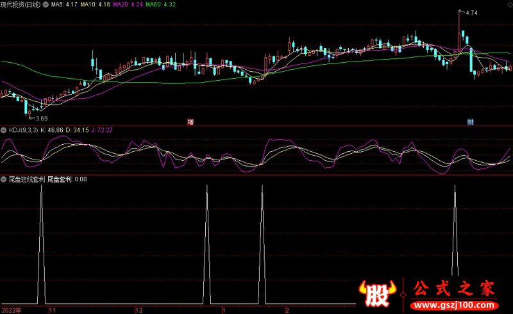Open the main chart dropdown next to 现代投资(日线)
This screenshot has height=314, width=513.
pos(44,4)
